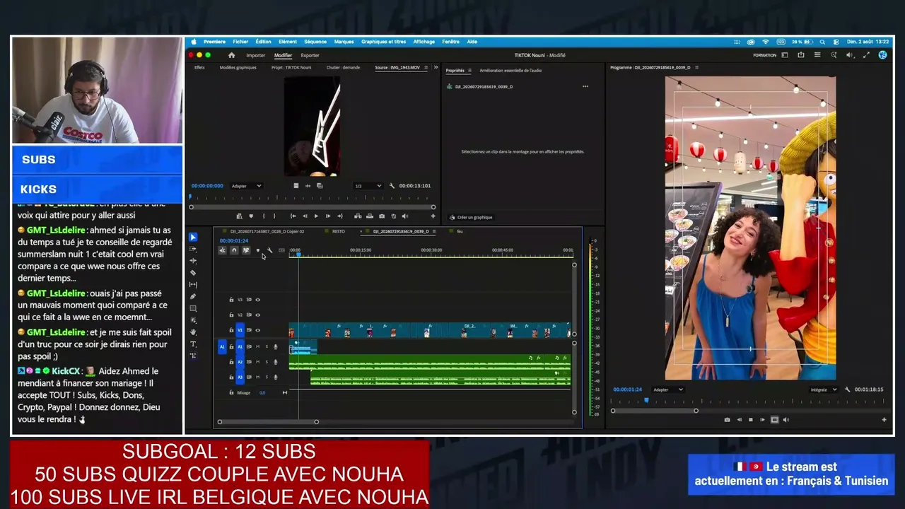The height and width of the screenshot is (509, 905).
Task: Open Amélioration essentielle de l'audio tab
Action: (510, 71)
